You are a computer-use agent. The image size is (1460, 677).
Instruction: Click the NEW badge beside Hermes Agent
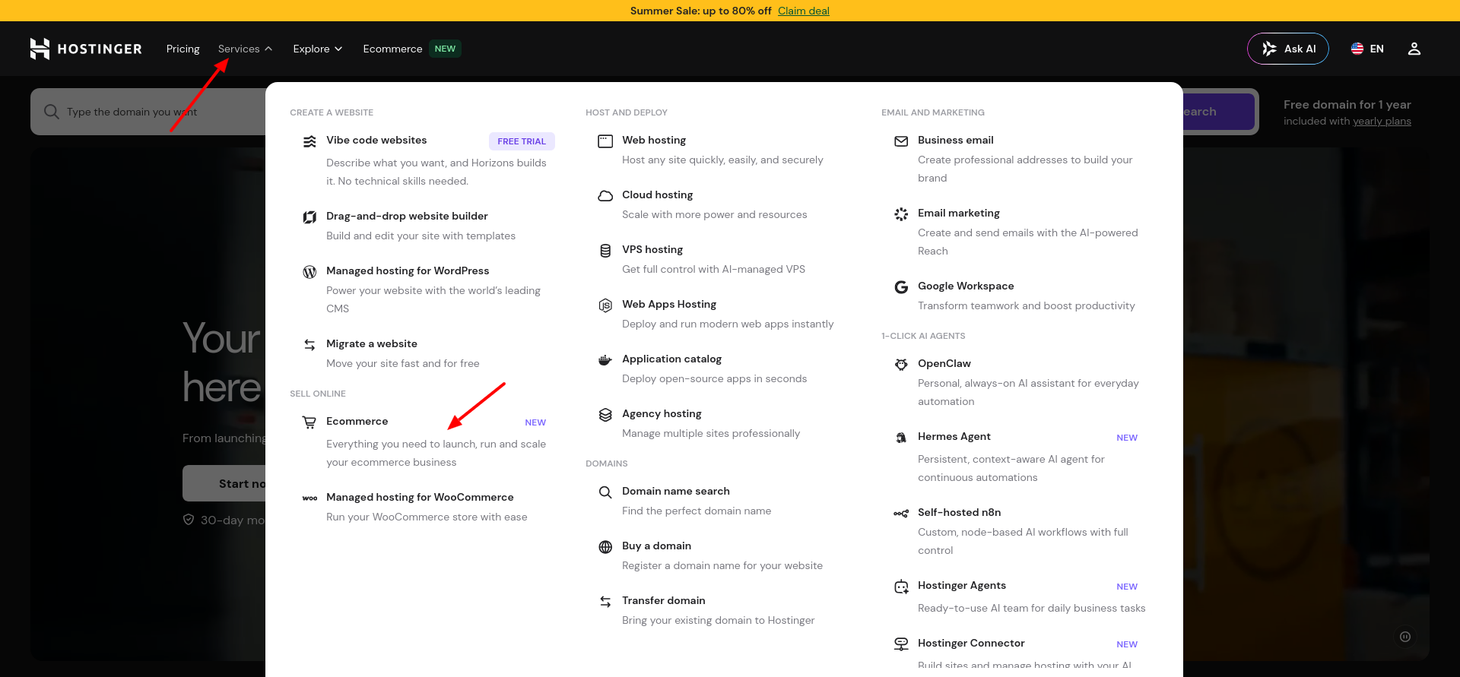point(1127,438)
